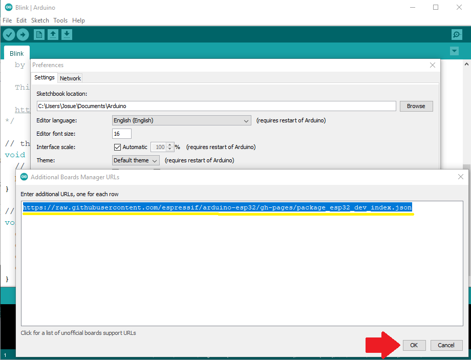
Task: Click OK in the URLs dialog
Action: tap(414, 345)
